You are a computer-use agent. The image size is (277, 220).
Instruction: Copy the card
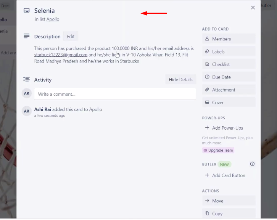point(229,214)
